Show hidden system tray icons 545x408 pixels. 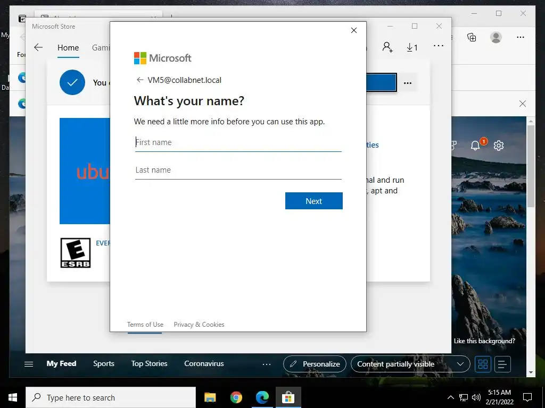[450, 397]
